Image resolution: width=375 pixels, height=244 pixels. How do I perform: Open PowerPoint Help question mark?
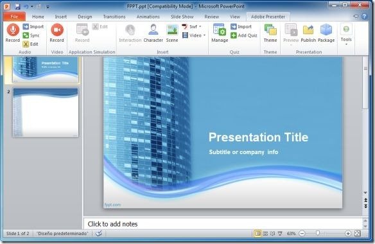click(x=364, y=16)
